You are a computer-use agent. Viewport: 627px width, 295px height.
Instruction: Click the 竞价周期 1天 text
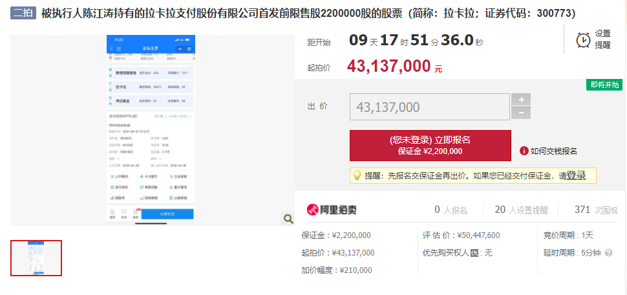coord(568,235)
